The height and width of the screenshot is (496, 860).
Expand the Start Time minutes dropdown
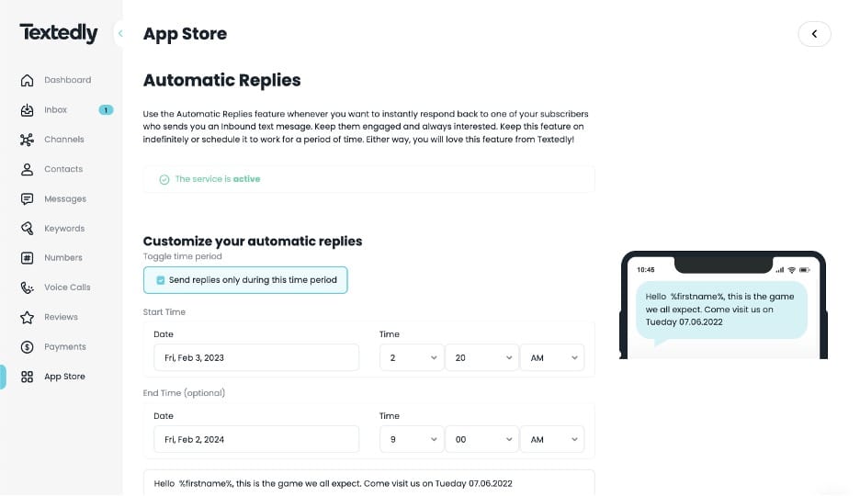(x=481, y=358)
